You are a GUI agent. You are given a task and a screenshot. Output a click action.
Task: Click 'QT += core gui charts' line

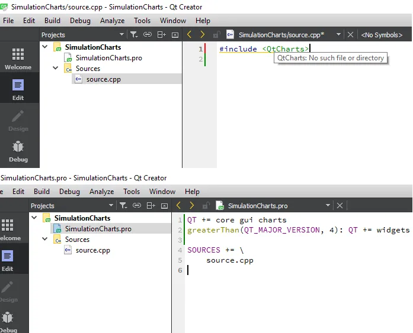[236, 220]
